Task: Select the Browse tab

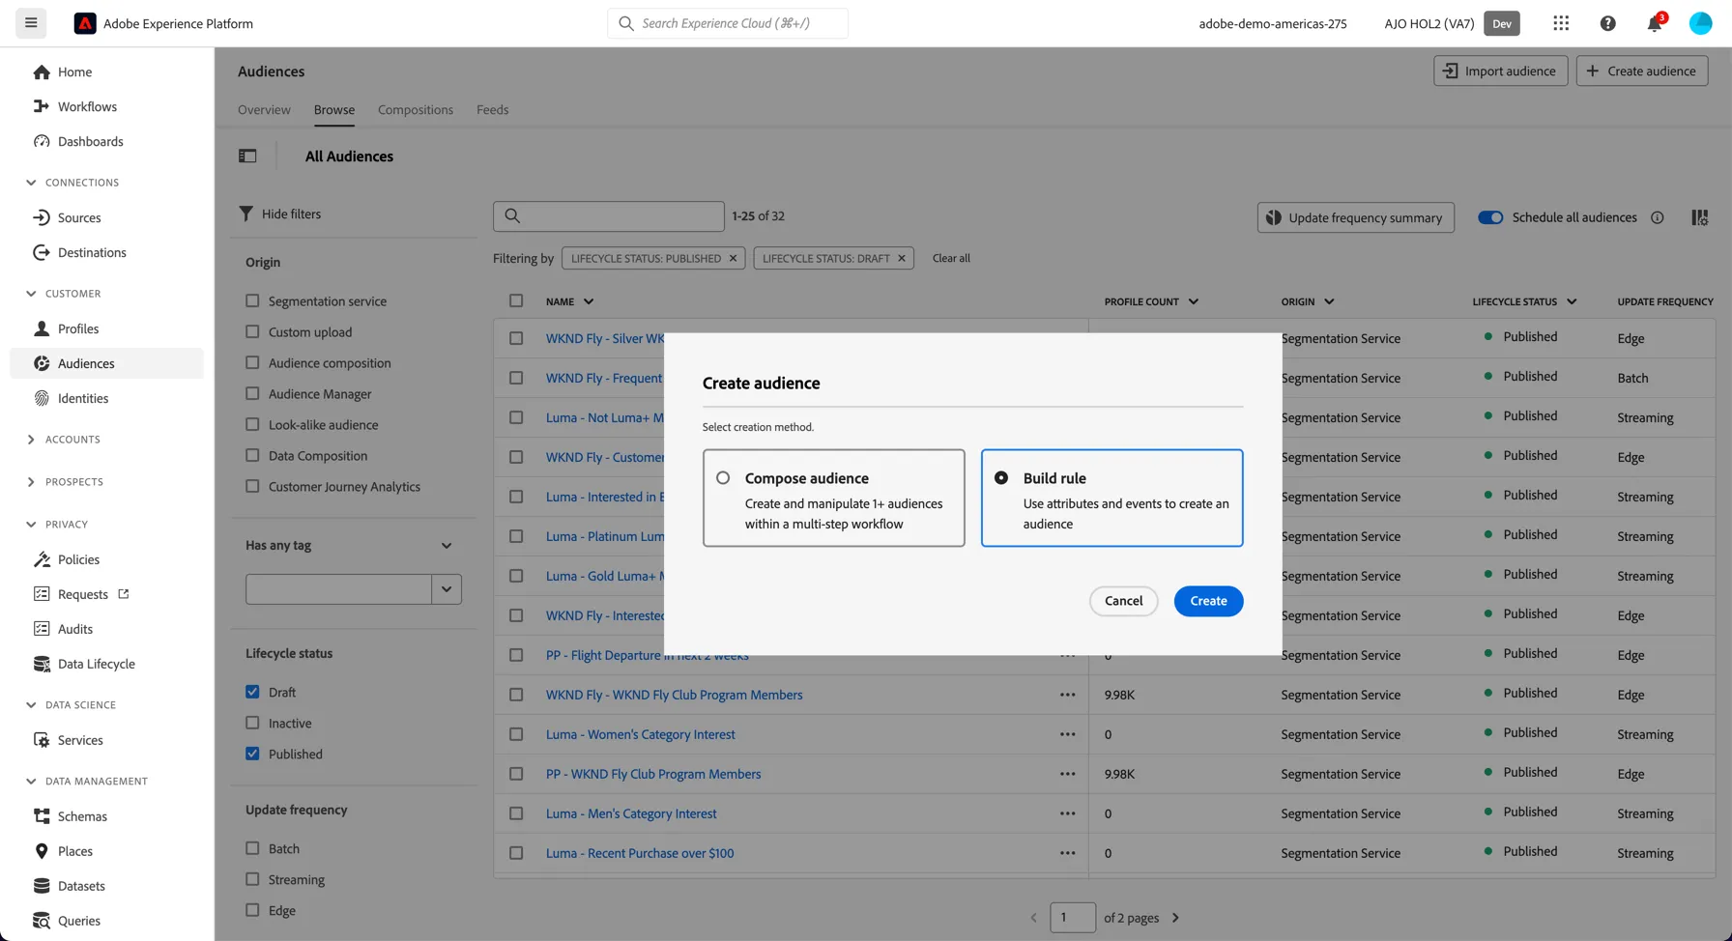Action: coord(334,109)
